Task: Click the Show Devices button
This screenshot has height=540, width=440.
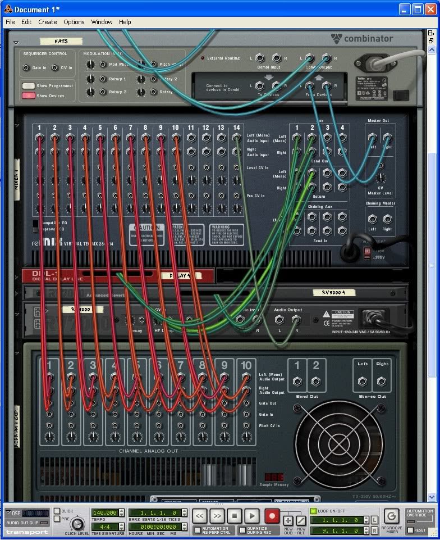Action: coord(28,96)
